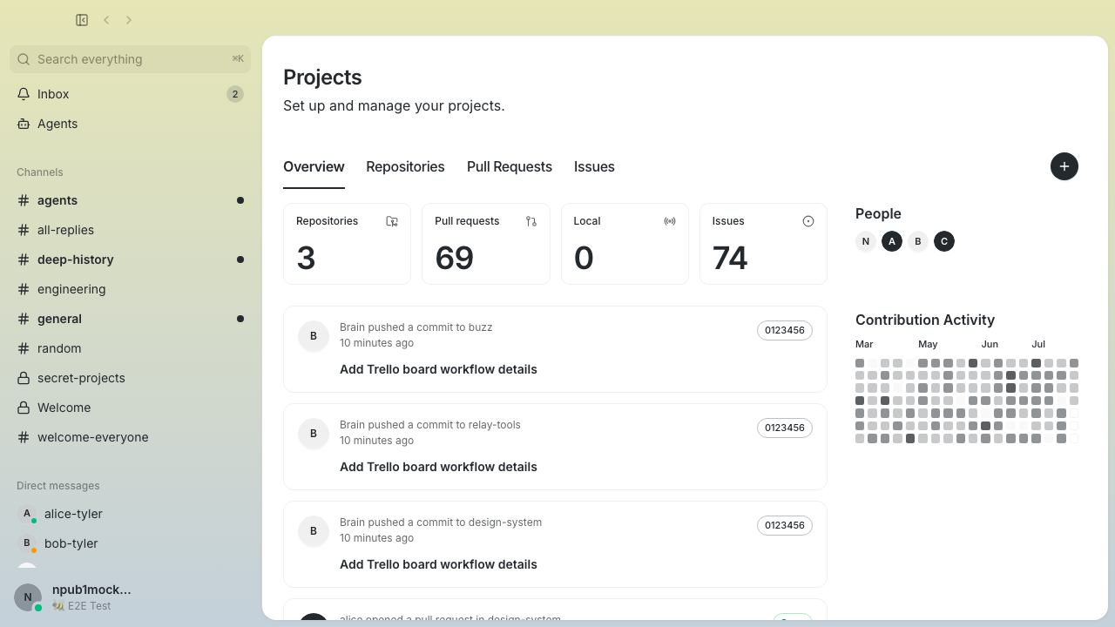Screen dimensions: 1115x627
Task: Go back with the left chevron
Action: click(x=106, y=20)
